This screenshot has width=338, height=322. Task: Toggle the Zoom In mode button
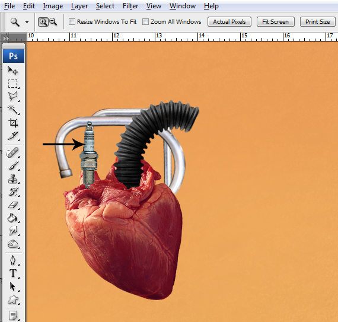[43, 22]
